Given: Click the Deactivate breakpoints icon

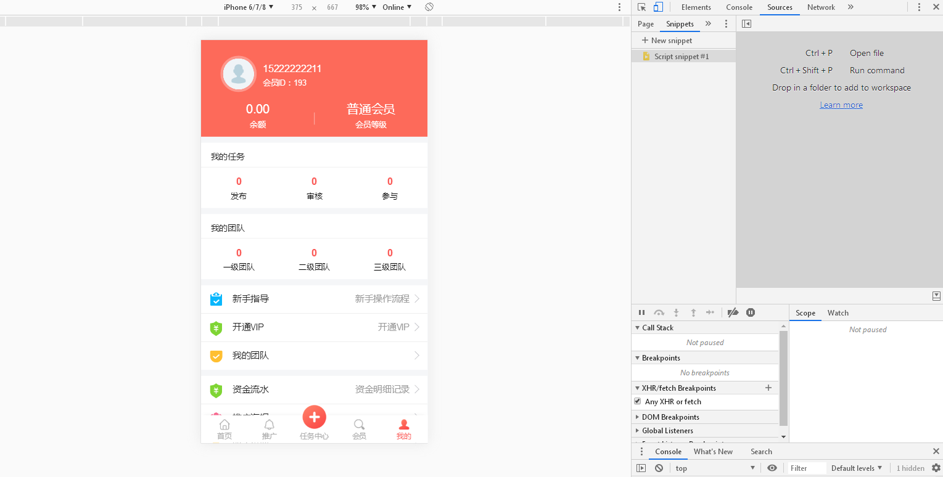Looking at the screenshot, I should click(733, 312).
